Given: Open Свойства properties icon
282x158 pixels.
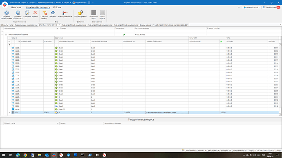Looking at the screenshot, I should point(27,13).
